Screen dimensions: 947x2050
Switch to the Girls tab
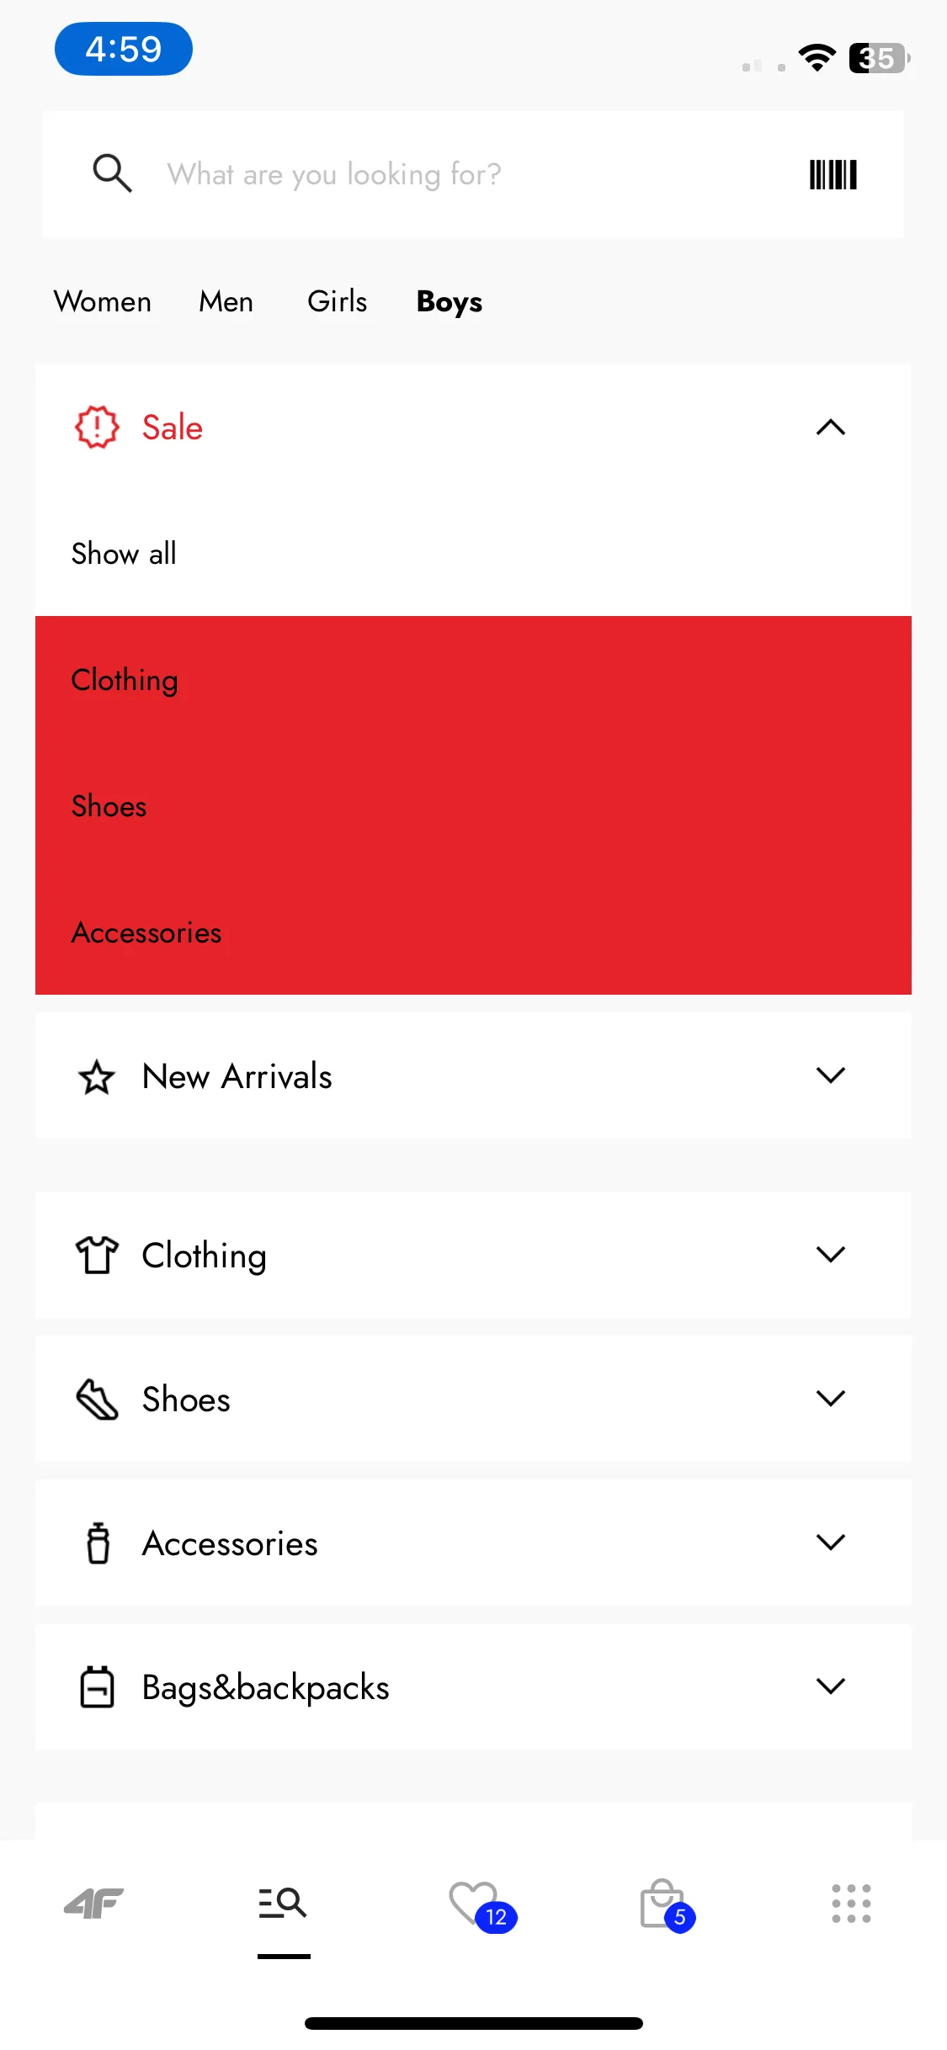(338, 301)
